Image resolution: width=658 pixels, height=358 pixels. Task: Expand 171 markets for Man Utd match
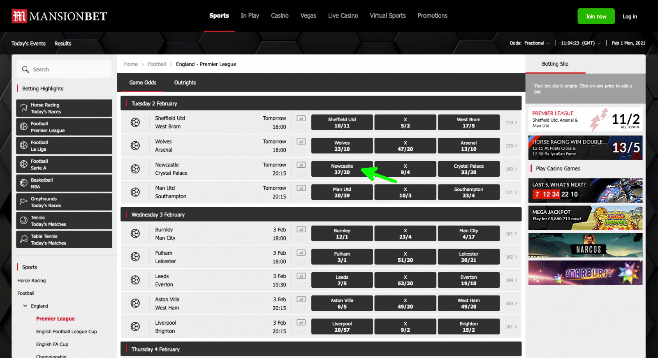tap(511, 192)
